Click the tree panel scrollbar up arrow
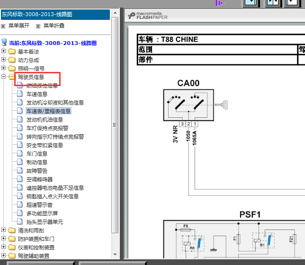The height and width of the screenshot is (265, 305). click(x=115, y=13)
